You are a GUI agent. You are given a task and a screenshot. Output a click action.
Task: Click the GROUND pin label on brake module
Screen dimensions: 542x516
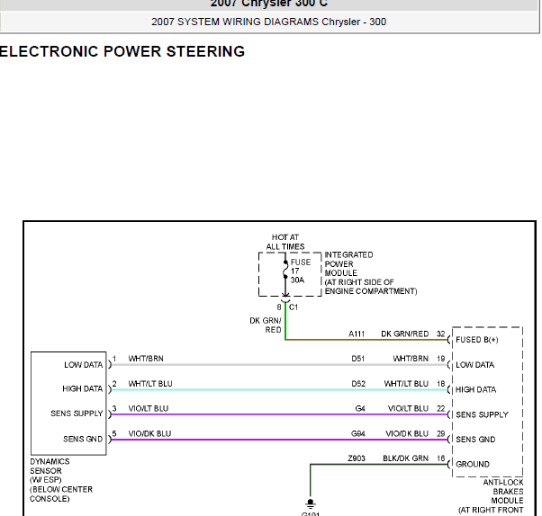473,464
